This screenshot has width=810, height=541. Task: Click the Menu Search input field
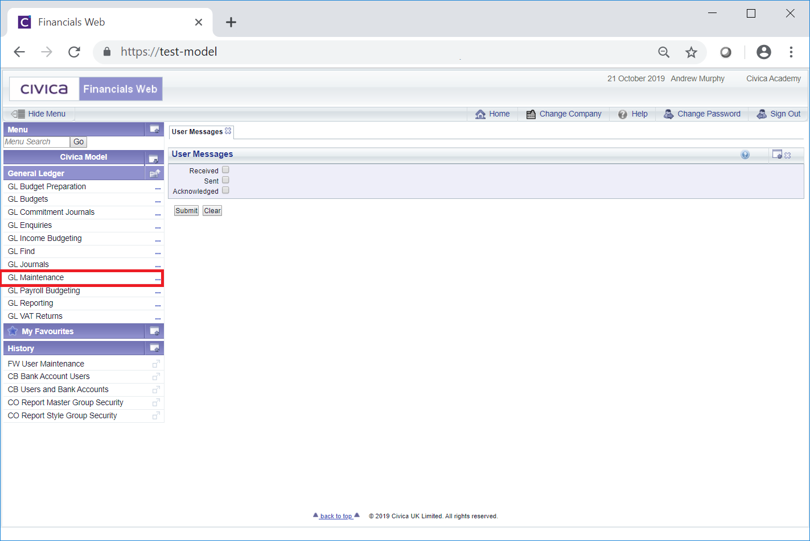tap(37, 142)
